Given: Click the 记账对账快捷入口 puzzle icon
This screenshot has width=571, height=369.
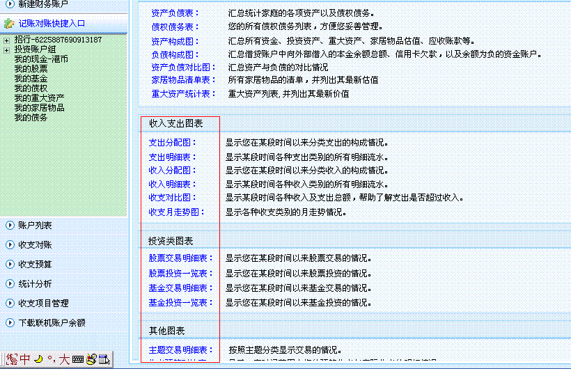Looking at the screenshot, I should [x=9, y=23].
